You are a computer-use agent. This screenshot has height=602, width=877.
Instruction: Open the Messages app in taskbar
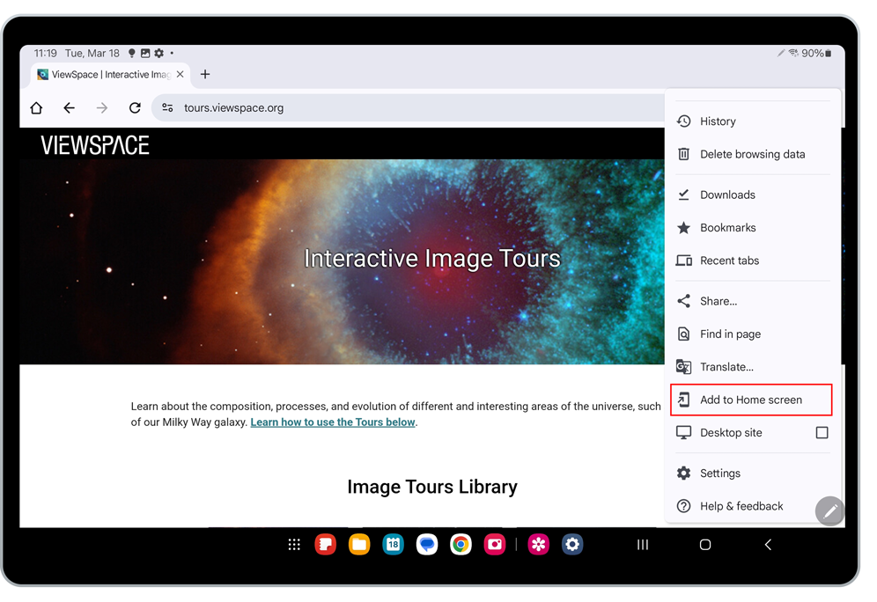(x=427, y=545)
